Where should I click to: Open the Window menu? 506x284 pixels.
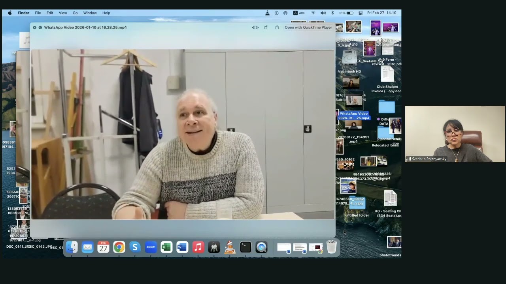click(90, 13)
